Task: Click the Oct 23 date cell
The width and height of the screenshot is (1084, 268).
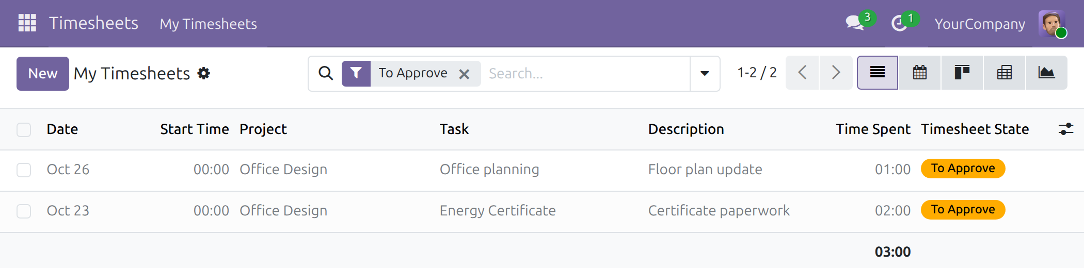Action: pos(68,211)
